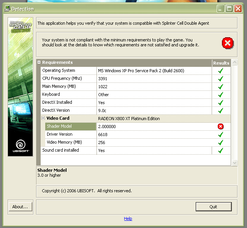Click the scrollbar down arrow
Image resolution: width=247 pixels, height=228 pixels.
pos(234,163)
